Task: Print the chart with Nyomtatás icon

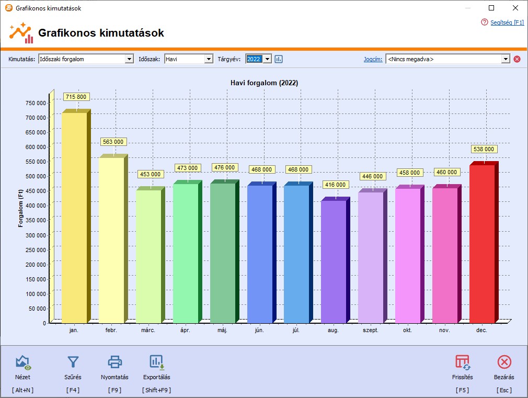Action: point(114,362)
